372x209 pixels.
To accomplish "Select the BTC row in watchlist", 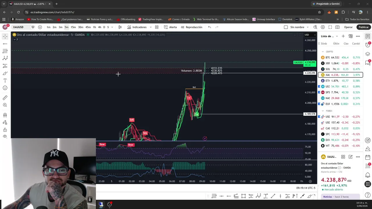I will click(340, 57).
